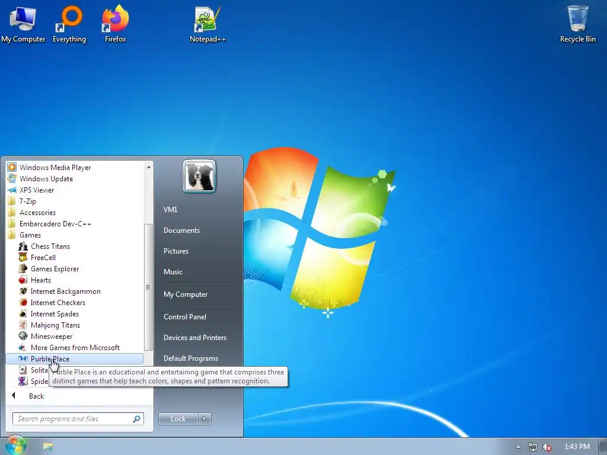Click the Spider Solitaire spider icon
This screenshot has width=607, height=455.
[x=23, y=381]
